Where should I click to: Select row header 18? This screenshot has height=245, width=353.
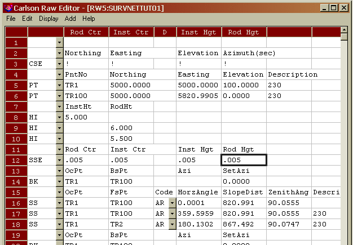(x=16, y=224)
